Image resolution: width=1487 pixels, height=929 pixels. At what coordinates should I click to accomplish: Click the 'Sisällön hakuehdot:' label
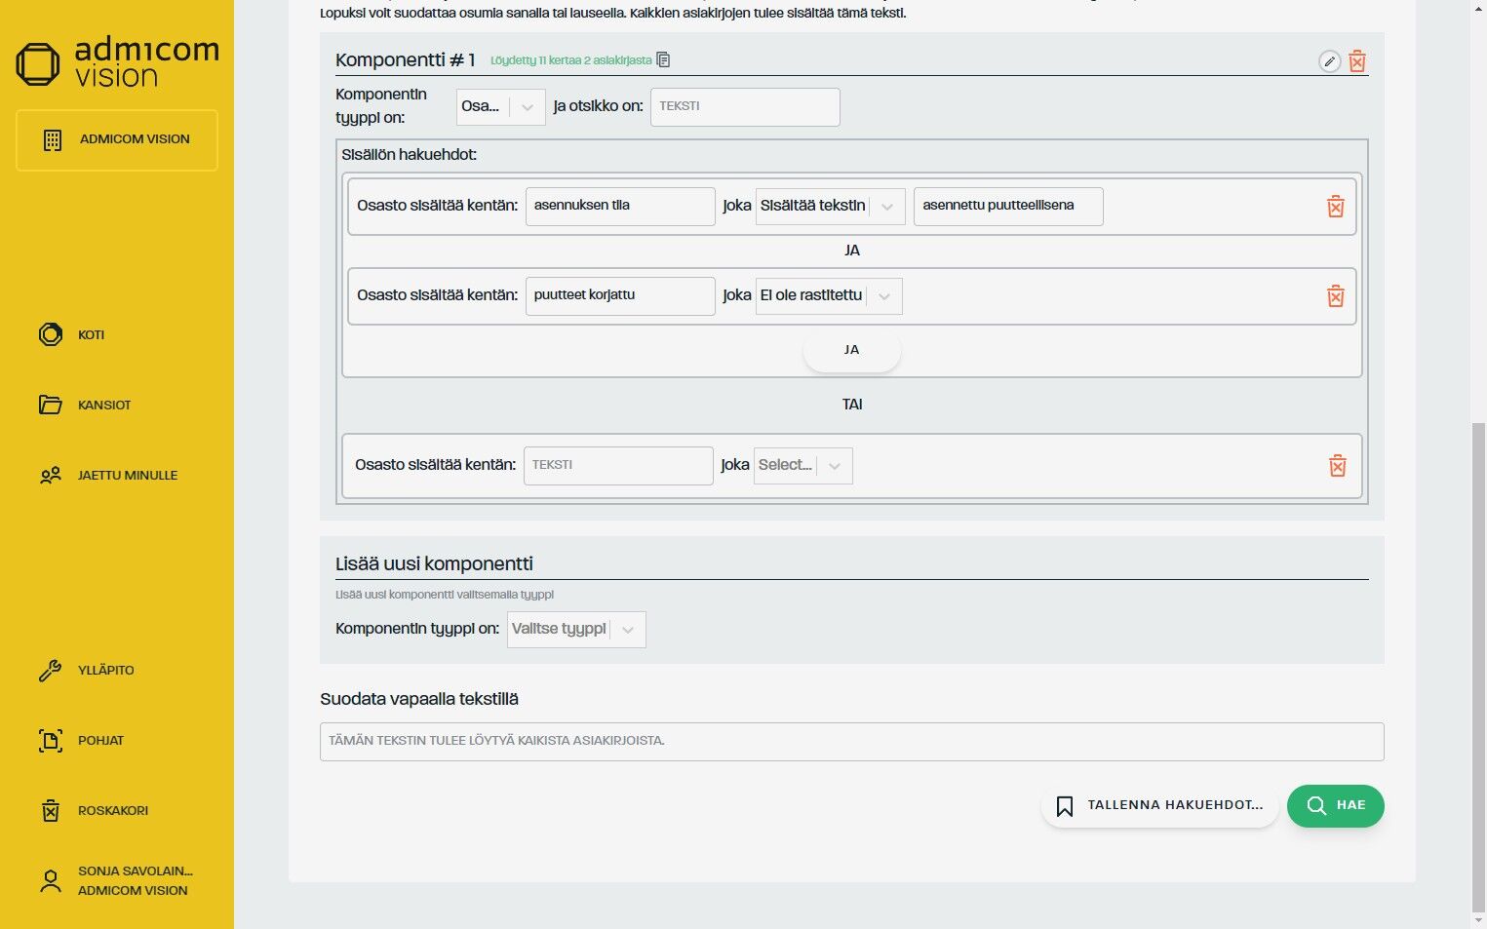[409, 155]
